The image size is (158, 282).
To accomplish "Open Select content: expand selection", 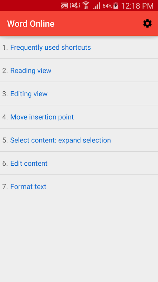I will [60, 140].
